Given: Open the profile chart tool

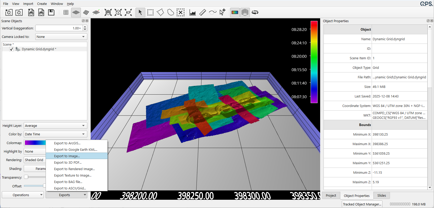Looking at the screenshot, I should click(193, 12).
